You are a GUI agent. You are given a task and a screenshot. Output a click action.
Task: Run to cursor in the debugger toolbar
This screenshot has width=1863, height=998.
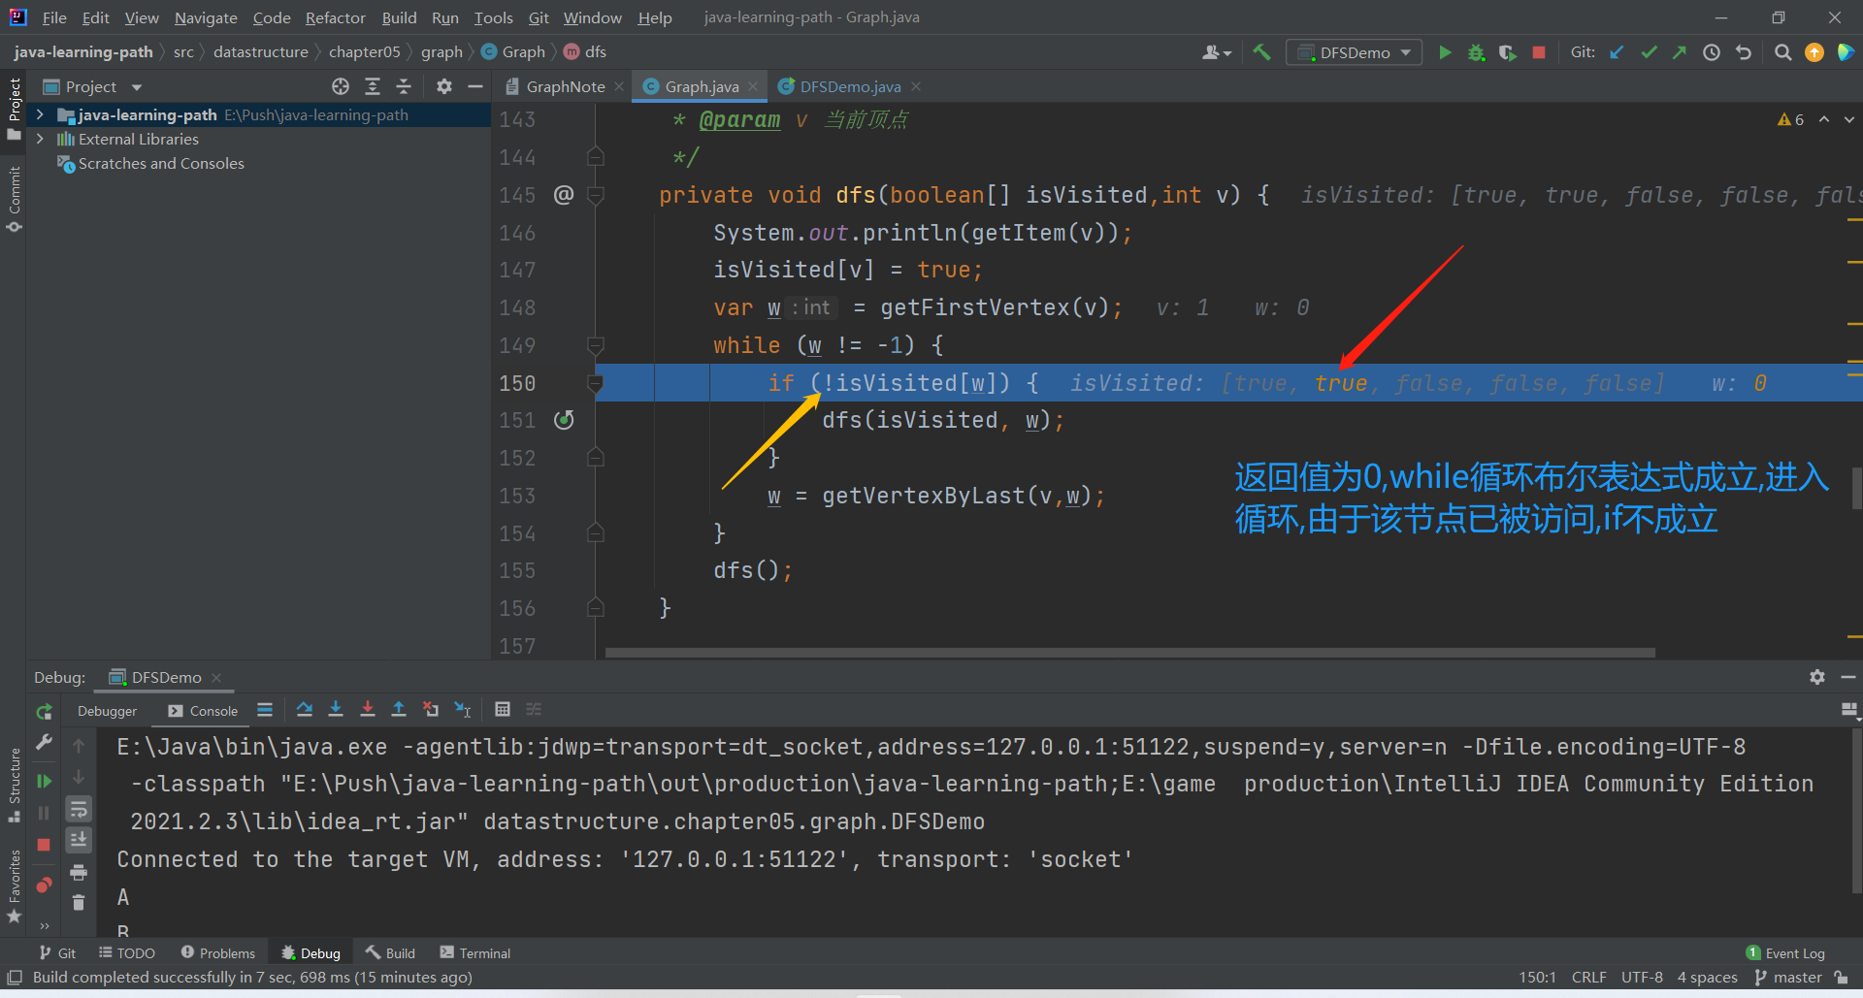[x=463, y=710]
